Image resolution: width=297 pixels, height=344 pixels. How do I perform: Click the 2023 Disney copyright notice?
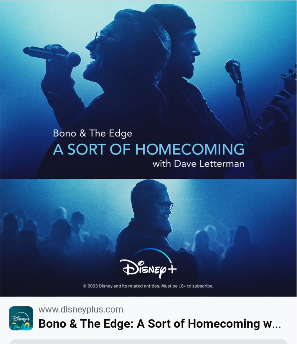(148, 286)
